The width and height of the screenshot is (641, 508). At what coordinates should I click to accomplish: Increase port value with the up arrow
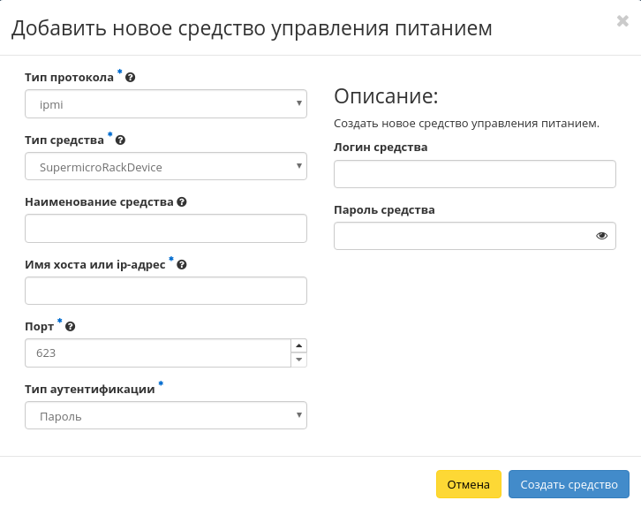click(x=298, y=345)
